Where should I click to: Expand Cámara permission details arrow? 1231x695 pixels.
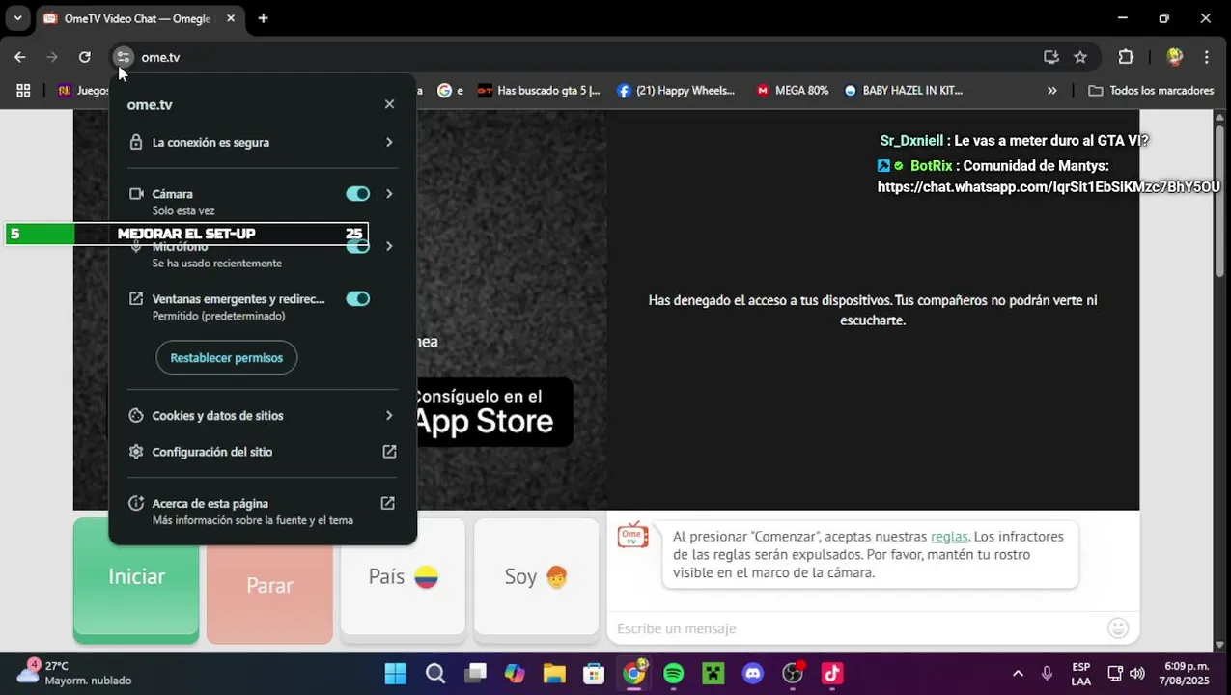pyautogui.click(x=389, y=194)
